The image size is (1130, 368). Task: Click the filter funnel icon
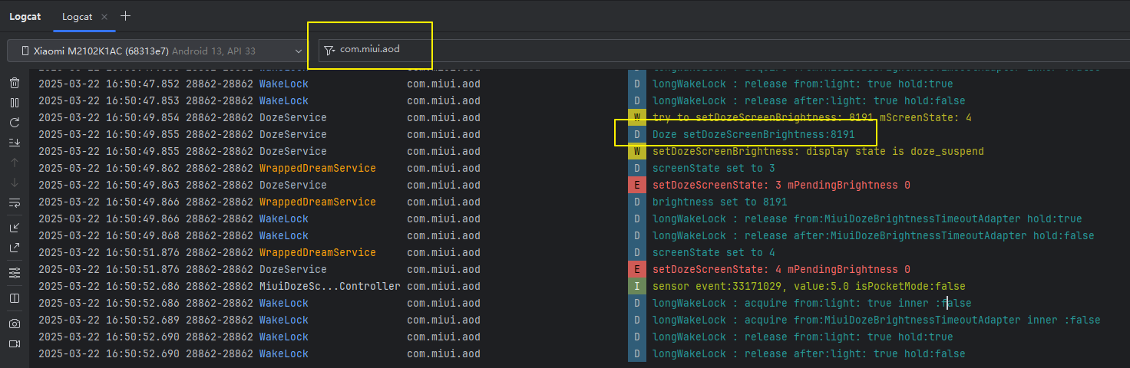coord(329,50)
